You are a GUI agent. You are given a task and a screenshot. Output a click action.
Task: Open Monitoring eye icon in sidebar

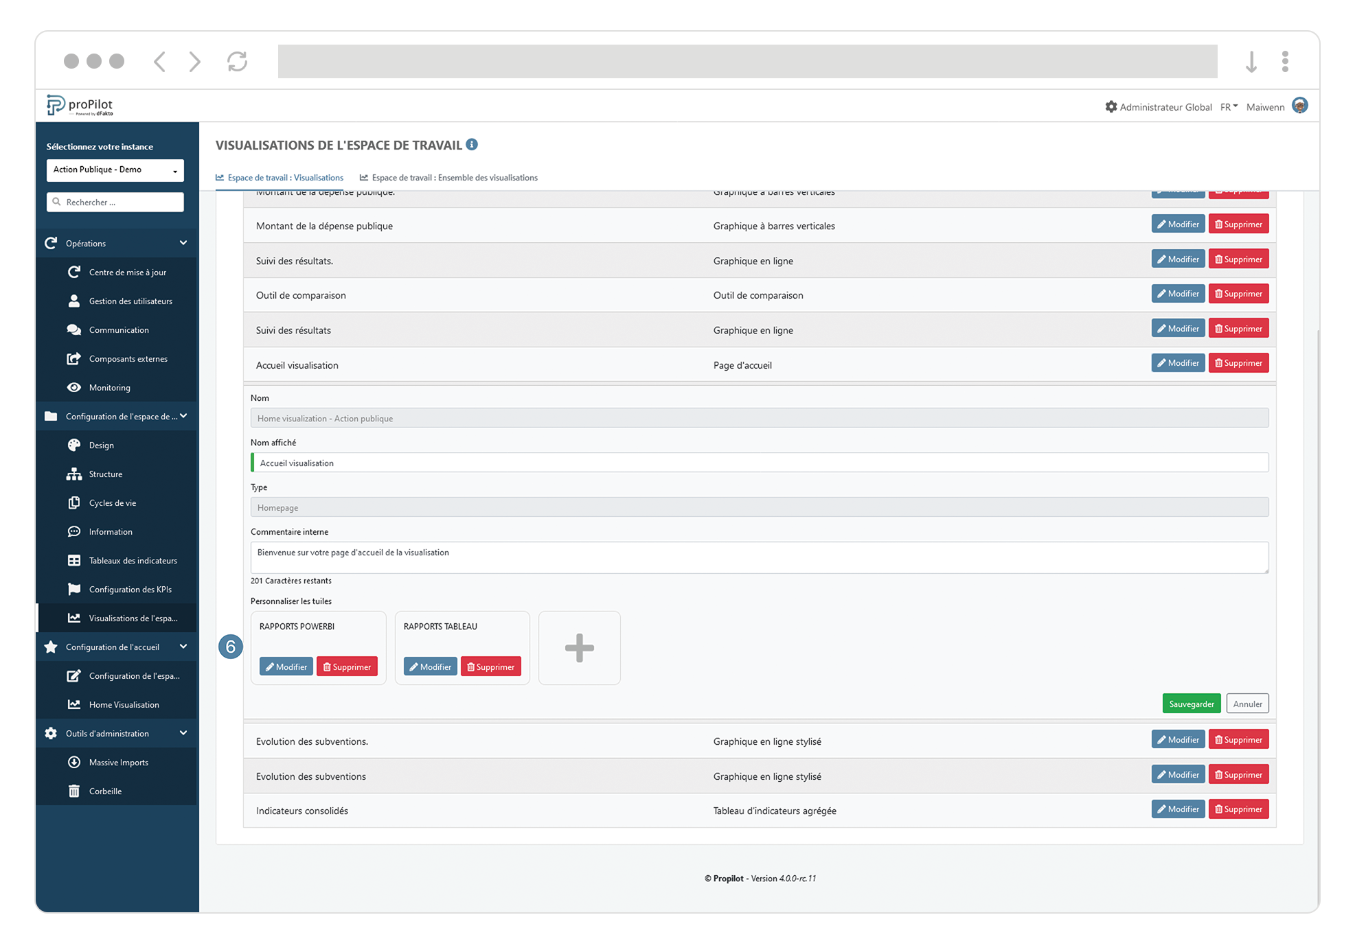(74, 387)
